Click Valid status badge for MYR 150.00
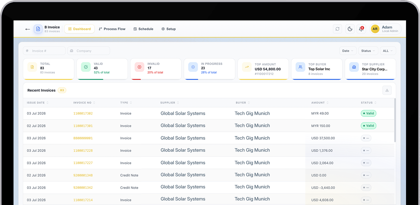This screenshot has width=420, height=205. [x=368, y=126]
